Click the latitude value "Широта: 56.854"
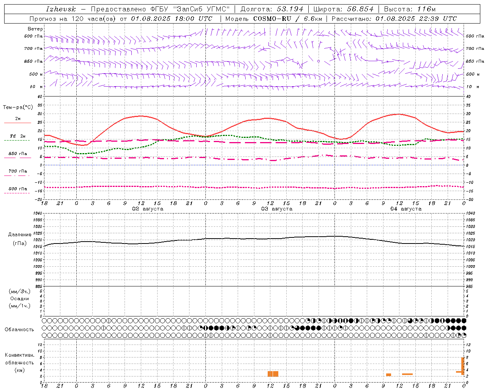486x389 pixels. (343, 9)
